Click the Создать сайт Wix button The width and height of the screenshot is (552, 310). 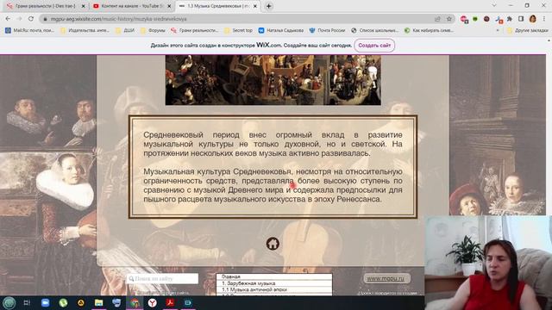click(374, 46)
